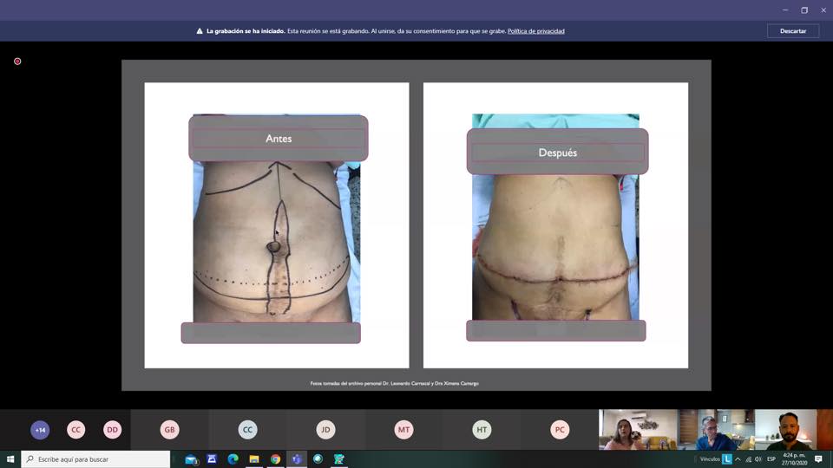Select the DD participant avatar

point(112,430)
